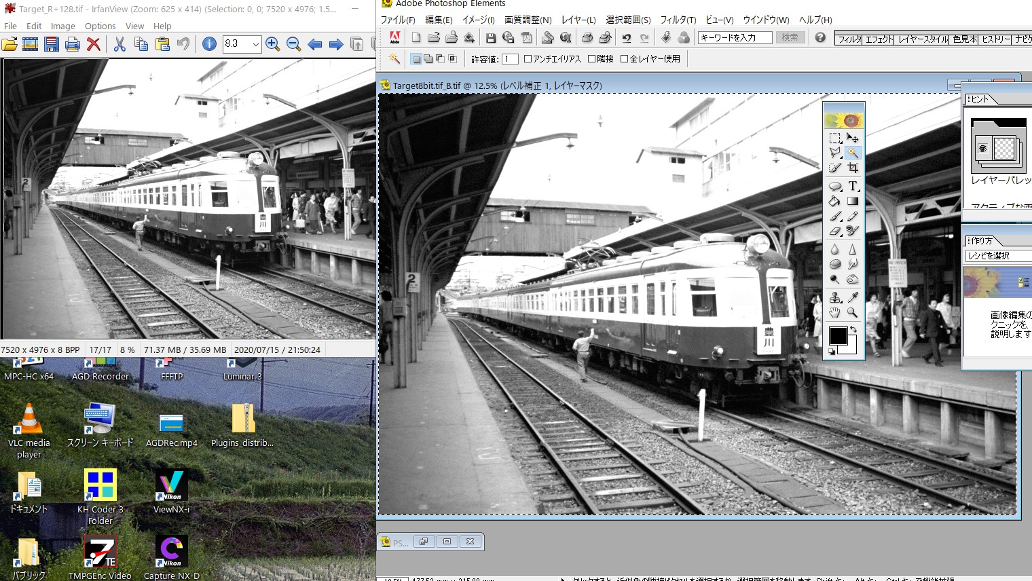
Task: Select the Brush tool in the toolbox
Action: [x=835, y=216]
